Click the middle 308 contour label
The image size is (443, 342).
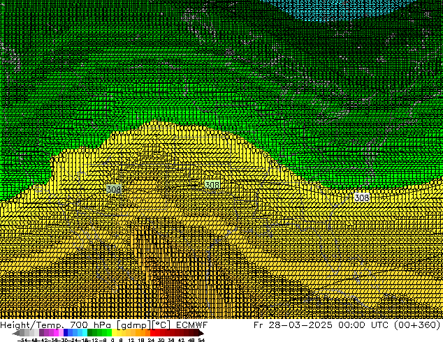point(212,185)
